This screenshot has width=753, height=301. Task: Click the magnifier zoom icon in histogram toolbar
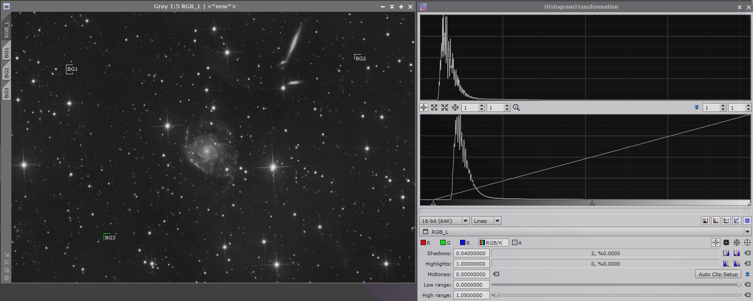tap(516, 107)
